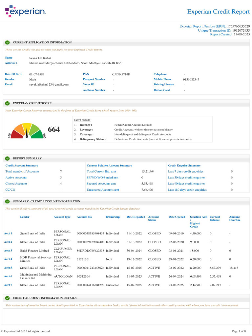Open Acct 1 link
The height and width of the screenshot is (336, 252).
click(x=8, y=233)
